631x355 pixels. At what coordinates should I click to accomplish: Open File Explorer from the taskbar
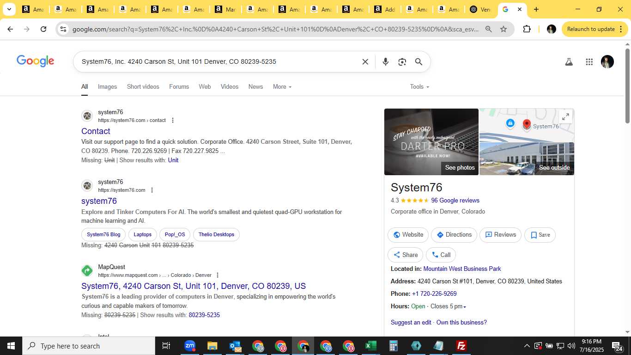[x=212, y=346]
